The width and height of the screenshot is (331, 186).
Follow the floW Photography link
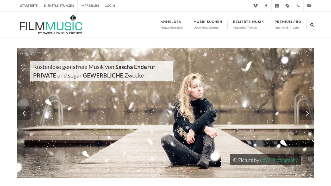tap(279, 160)
